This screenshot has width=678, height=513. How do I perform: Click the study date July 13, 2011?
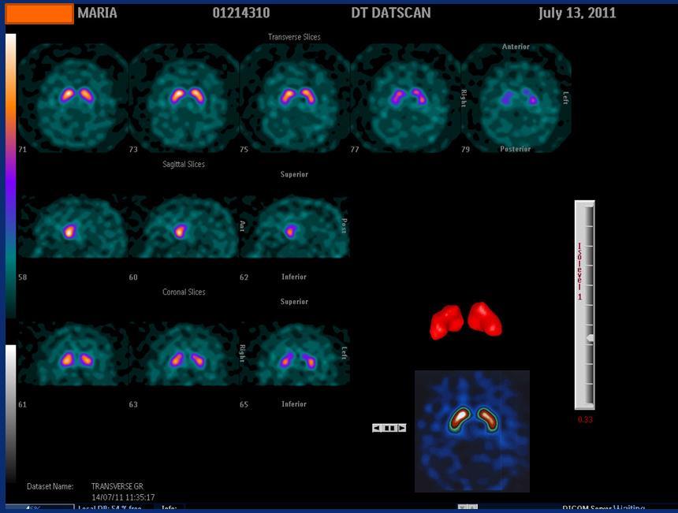coord(577,13)
